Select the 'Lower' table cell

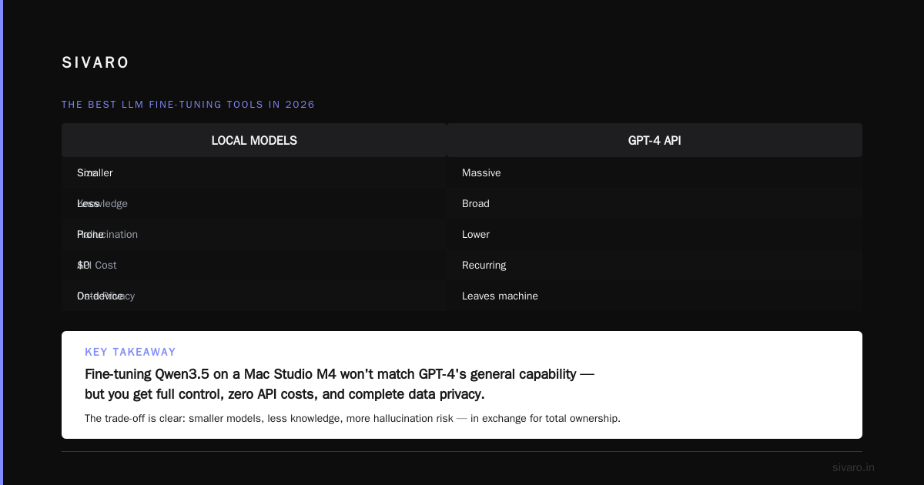(654, 234)
